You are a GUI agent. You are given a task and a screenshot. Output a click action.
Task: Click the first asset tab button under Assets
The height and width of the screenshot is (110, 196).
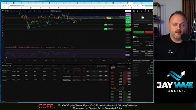(x=136, y=51)
